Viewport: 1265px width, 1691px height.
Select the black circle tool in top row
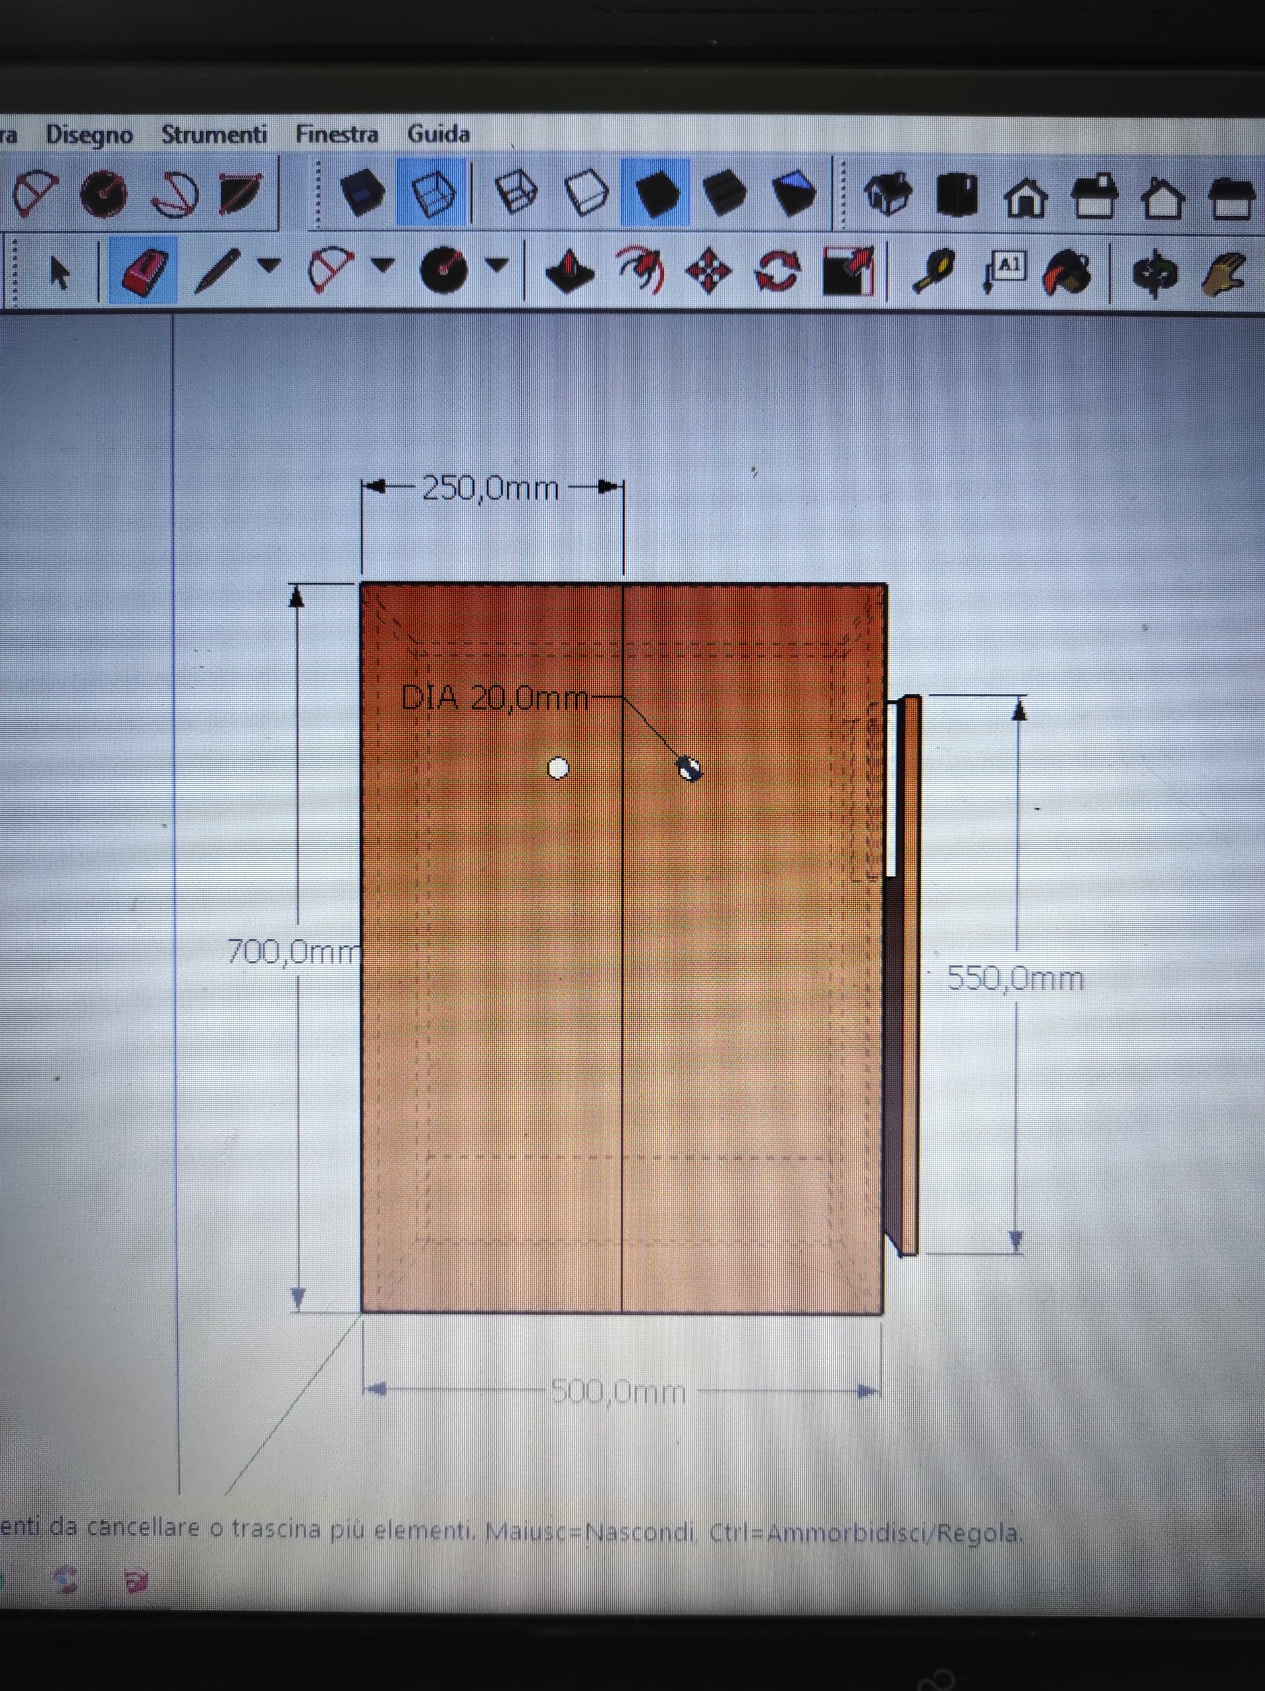(x=105, y=194)
